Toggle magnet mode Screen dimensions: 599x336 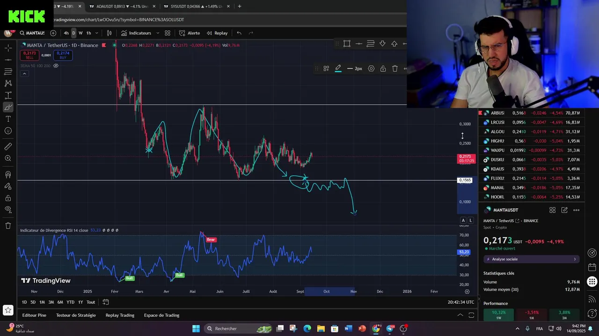[8, 175]
